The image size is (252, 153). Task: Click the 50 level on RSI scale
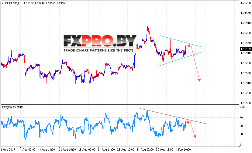[241, 126]
